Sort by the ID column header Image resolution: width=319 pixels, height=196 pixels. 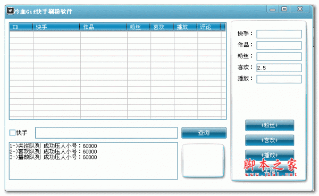(x=21, y=27)
